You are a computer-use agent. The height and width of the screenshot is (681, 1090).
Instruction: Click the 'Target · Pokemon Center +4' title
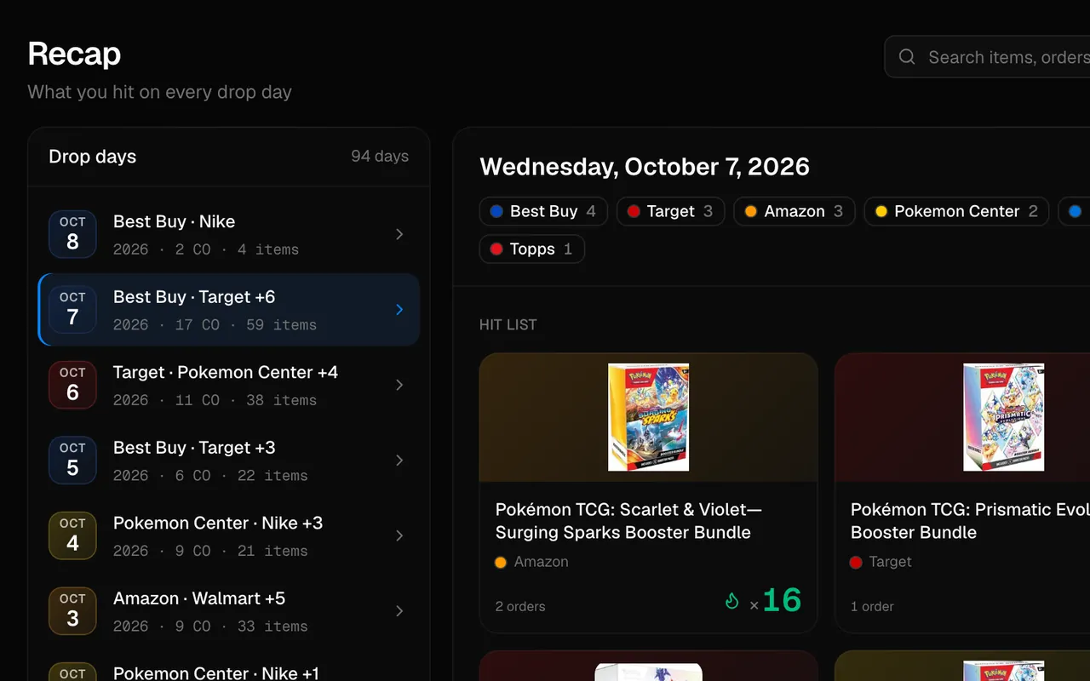click(226, 372)
